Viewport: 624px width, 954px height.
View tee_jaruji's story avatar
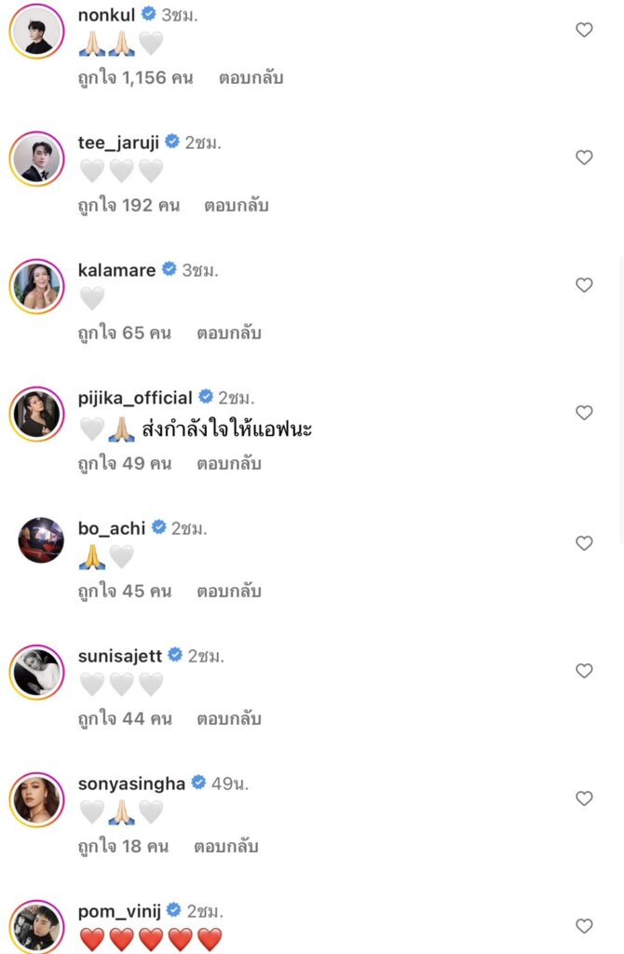(x=37, y=159)
